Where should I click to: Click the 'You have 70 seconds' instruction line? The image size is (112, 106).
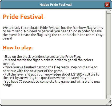(x=51, y=83)
